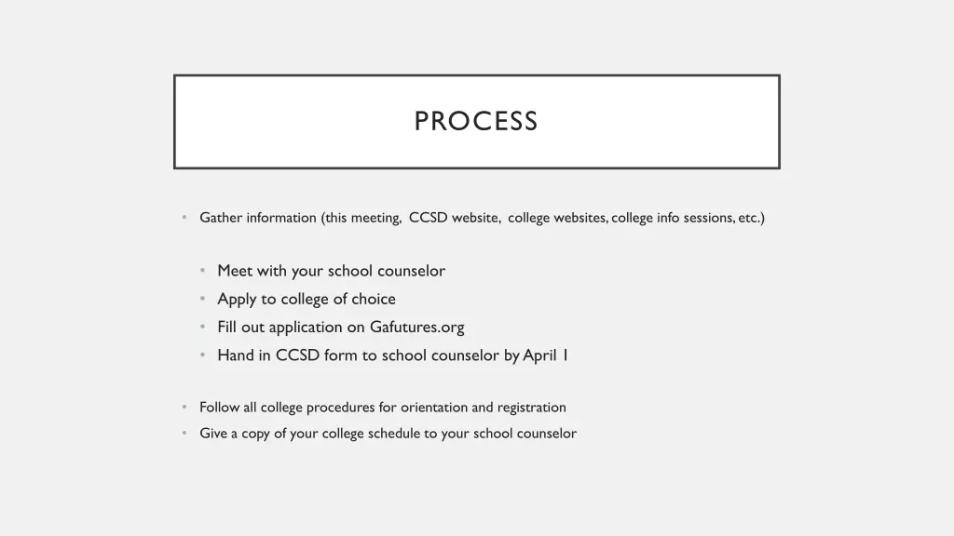Click bullet marker before 'Give a copy'
Screen dimensions: 954x536
[184, 433]
